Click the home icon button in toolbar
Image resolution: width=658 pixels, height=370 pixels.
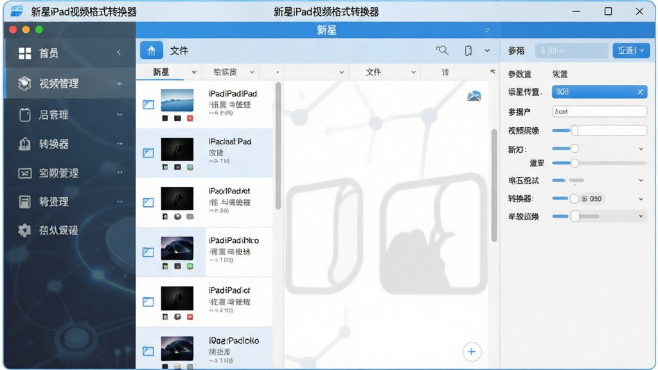click(x=151, y=51)
